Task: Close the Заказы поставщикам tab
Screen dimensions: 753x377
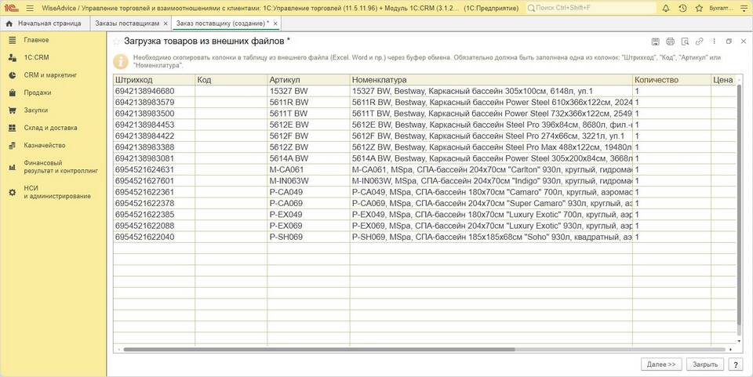Action: (166, 24)
